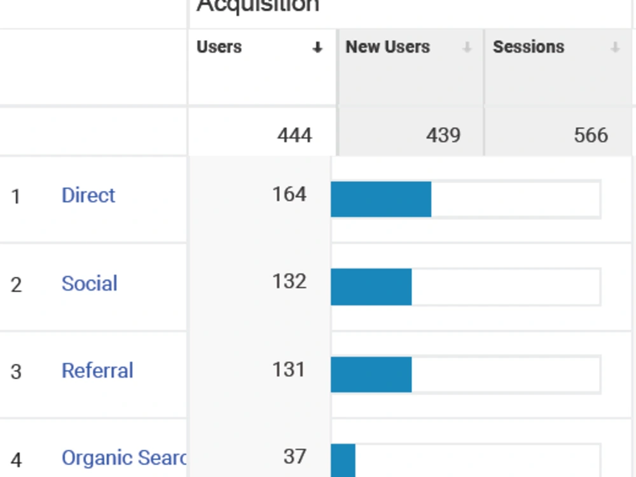The image size is (636, 477).
Task: Open the Social channel link
Action: point(89,283)
